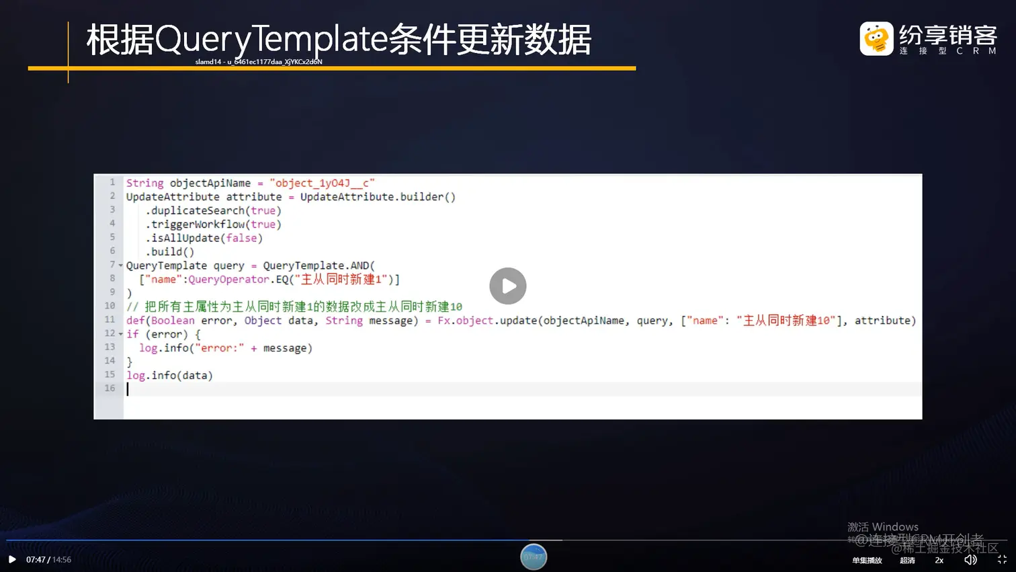Viewport: 1016px width, 572px height.
Task: Click 'UpdateAttribute.builder()' on line 2
Action: (x=378, y=197)
